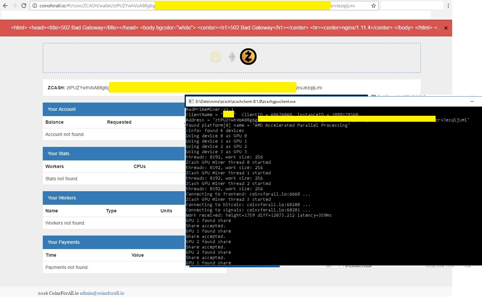This screenshot has height=303, width=482.
Task: Click 'Work received: height=1759' console line
Action: (259, 215)
